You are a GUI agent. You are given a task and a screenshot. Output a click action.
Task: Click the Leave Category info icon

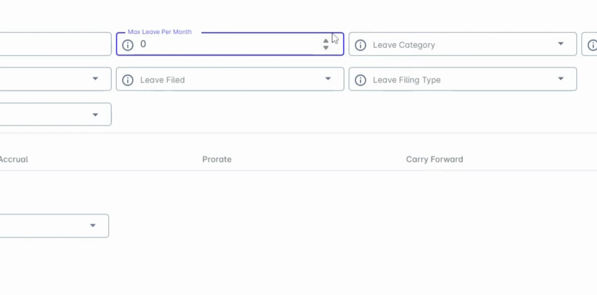(360, 45)
